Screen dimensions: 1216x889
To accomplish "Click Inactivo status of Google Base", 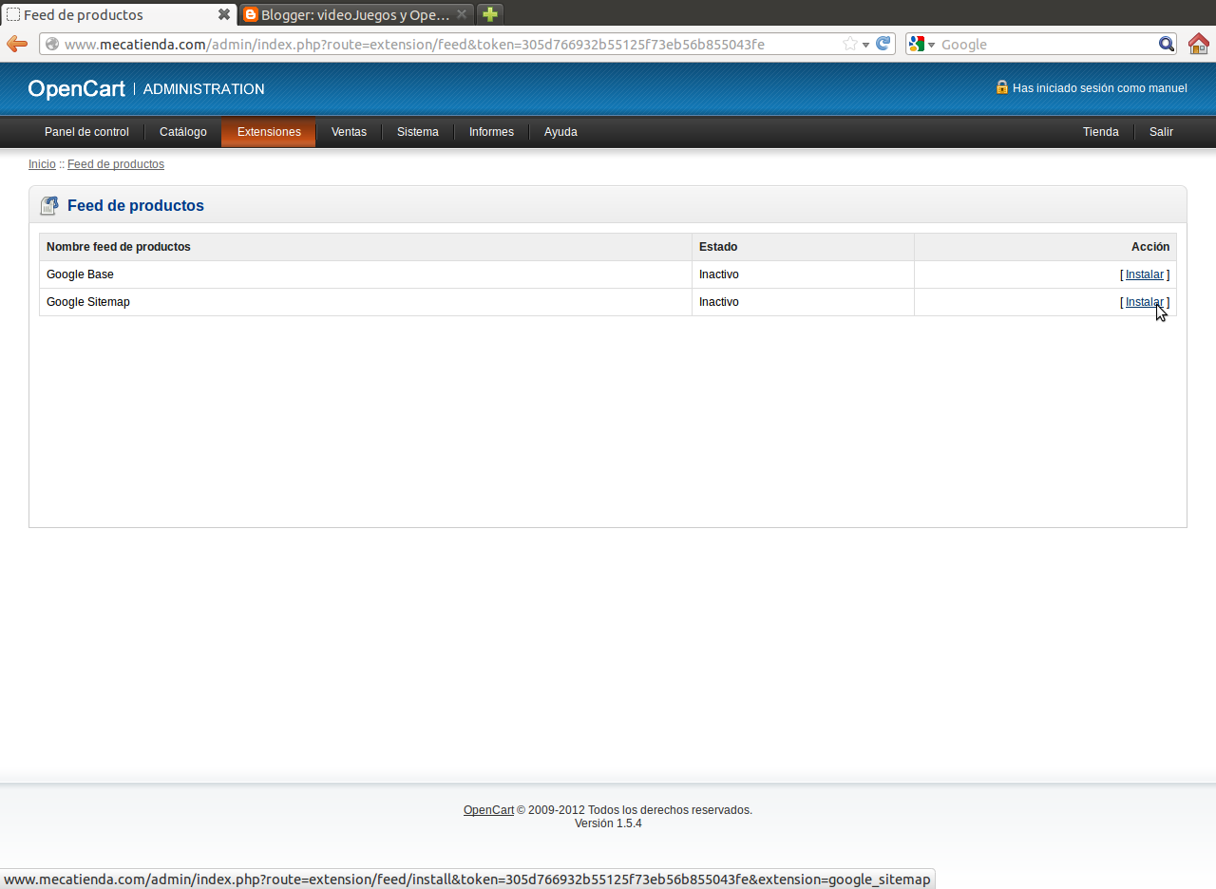I will (719, 274).
